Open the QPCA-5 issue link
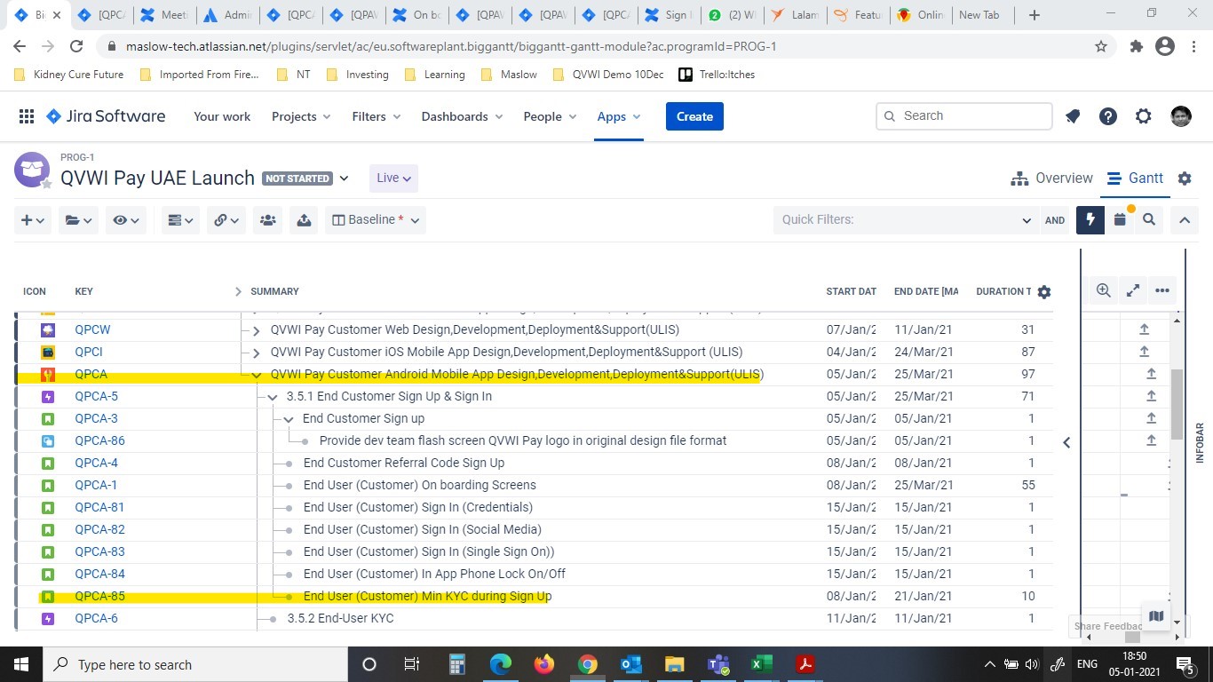This screenshot has height=682, width=1213. (96, 396)
